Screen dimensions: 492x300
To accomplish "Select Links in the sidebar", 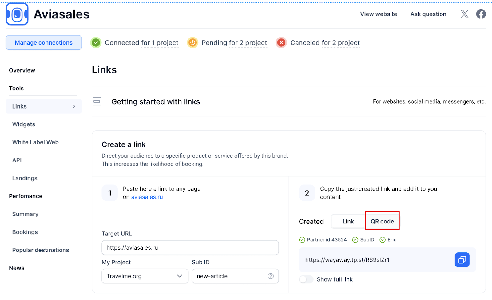I will point(44,106).
